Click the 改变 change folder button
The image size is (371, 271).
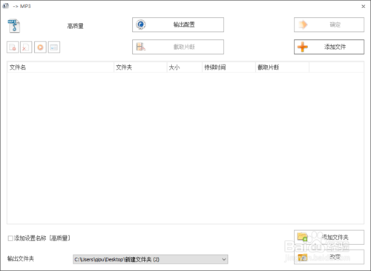point(329,257)
